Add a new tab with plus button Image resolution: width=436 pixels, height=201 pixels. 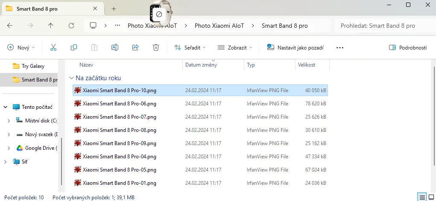pos(114,9)
